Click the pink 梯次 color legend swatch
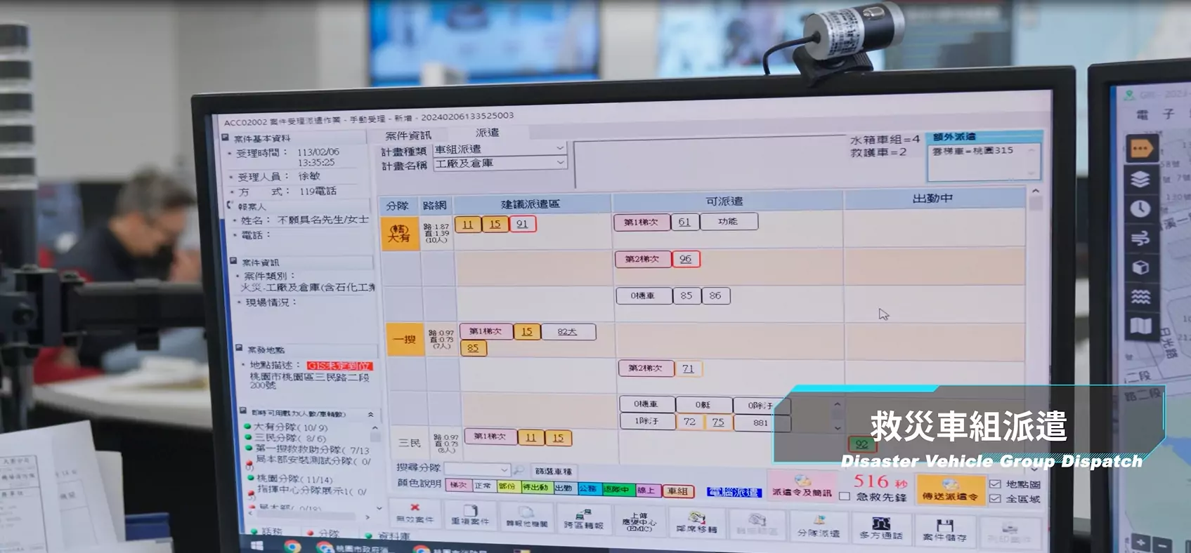1191x553 pixels. click(x=458, y=485)
